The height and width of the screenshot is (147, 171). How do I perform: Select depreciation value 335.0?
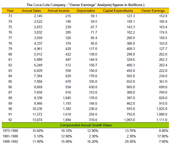[x=93, y=81]
